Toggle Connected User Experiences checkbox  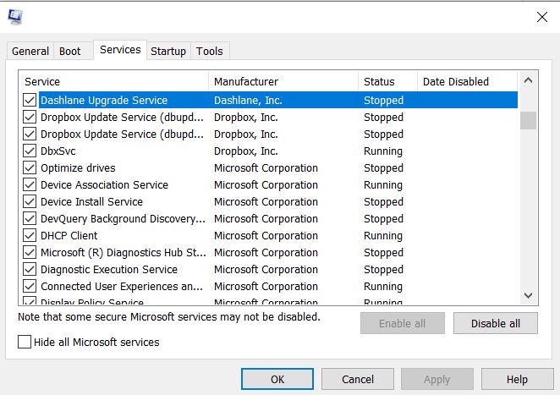coord(30,286)
